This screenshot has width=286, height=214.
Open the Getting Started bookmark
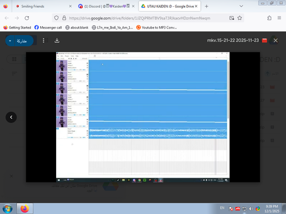[x=17, y=27]
